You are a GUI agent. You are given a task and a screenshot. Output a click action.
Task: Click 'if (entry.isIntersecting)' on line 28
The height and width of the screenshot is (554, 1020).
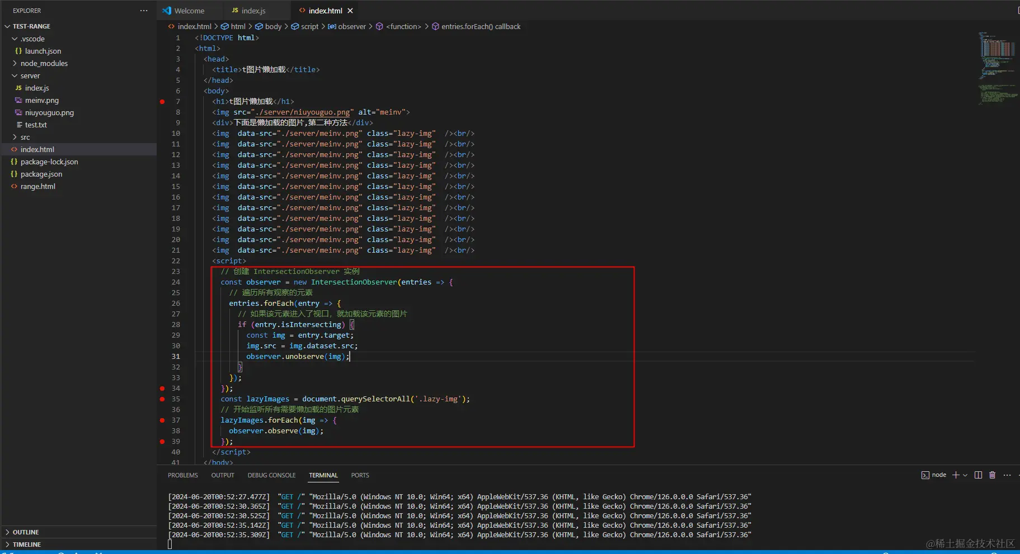292,325
